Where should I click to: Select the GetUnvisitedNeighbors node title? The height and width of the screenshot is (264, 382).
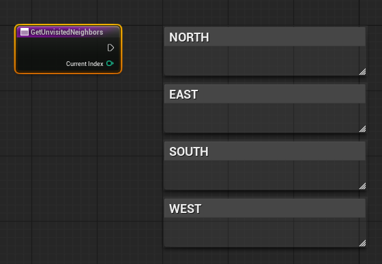point(67,32)
